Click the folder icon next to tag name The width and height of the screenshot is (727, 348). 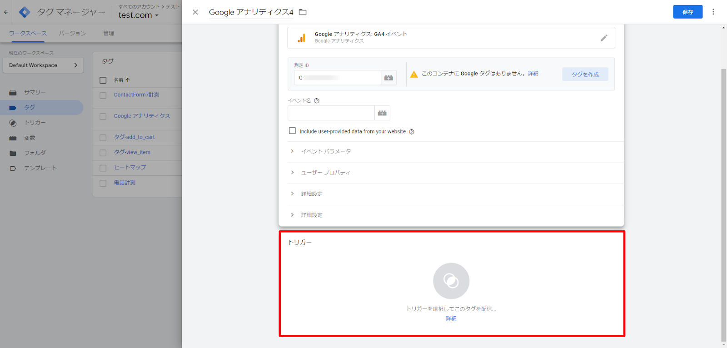pyautogui.click(x=303, y=12)
